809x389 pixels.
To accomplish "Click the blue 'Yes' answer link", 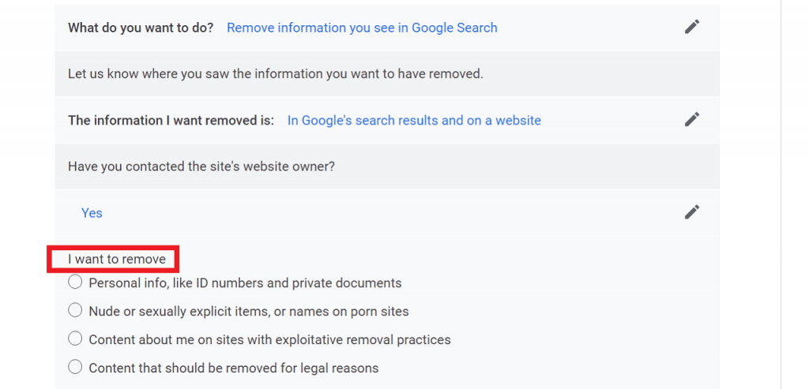I will (x=92, y=213).
